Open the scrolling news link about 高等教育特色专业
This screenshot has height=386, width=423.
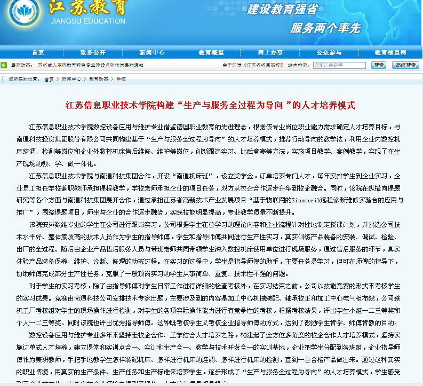tap(90, 65)
